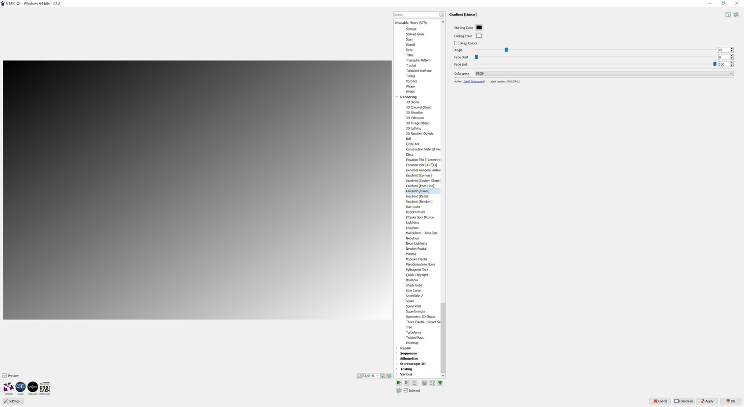744x407 pixels.
Task: Click the Angle value input field
Action: (x=724, y=50)
